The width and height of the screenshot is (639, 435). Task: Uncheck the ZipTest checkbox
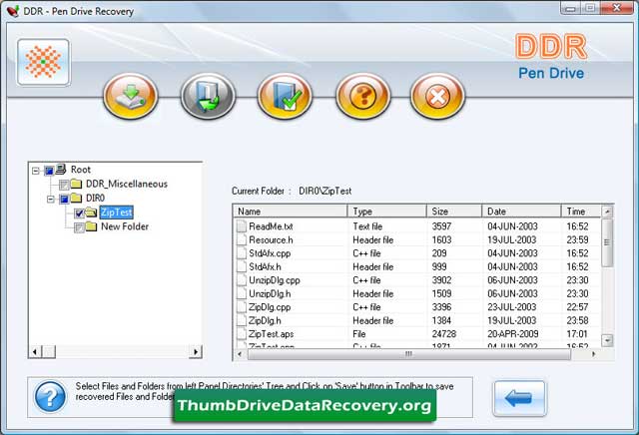pos(79,214)
